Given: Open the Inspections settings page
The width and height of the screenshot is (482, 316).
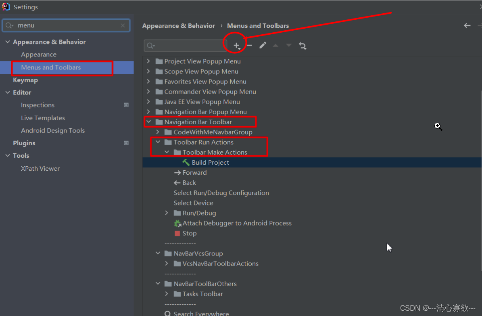Looking at the screenshot, I should (x=38, y=105).
